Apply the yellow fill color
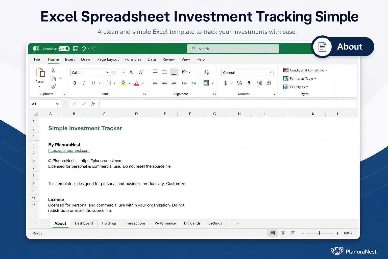Screen dimensions: 388x259 pyautogui.click(x=123, y=83)
